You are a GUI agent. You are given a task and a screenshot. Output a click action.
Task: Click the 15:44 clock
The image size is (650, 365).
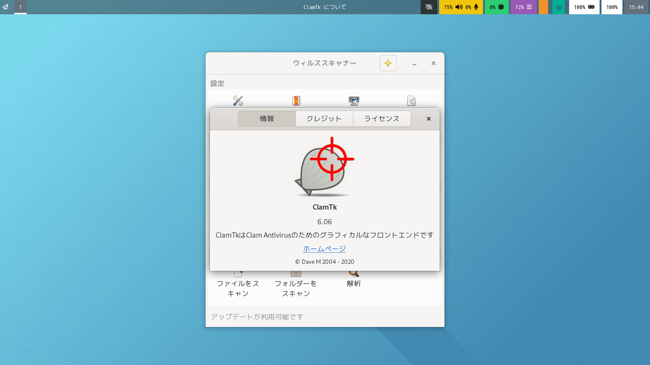click(636, 7)
